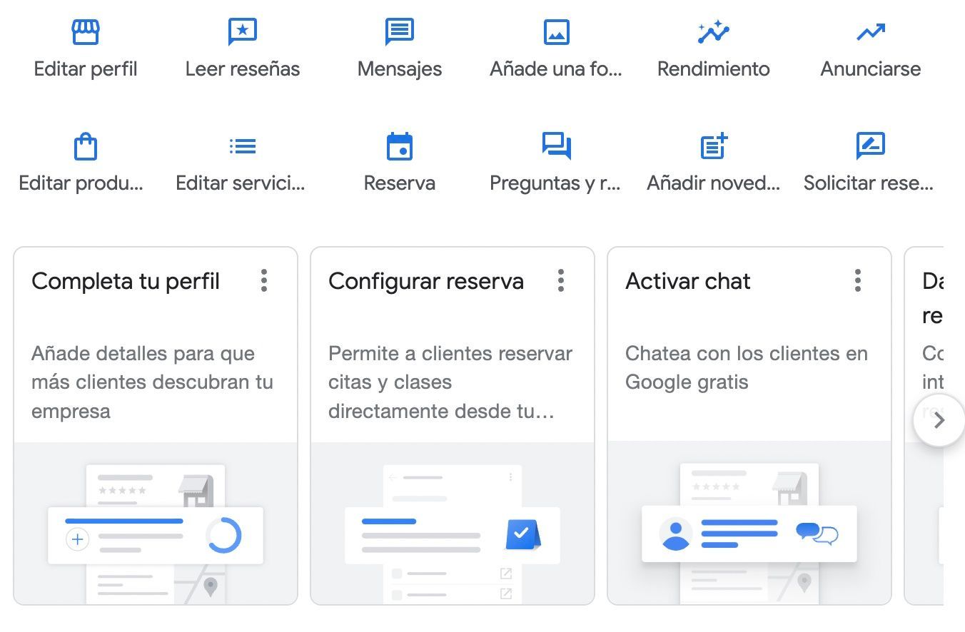The width and height of the screenshot is (965, 632).
Task: Click the Editar perfil storefront icon
Action: 86,32
